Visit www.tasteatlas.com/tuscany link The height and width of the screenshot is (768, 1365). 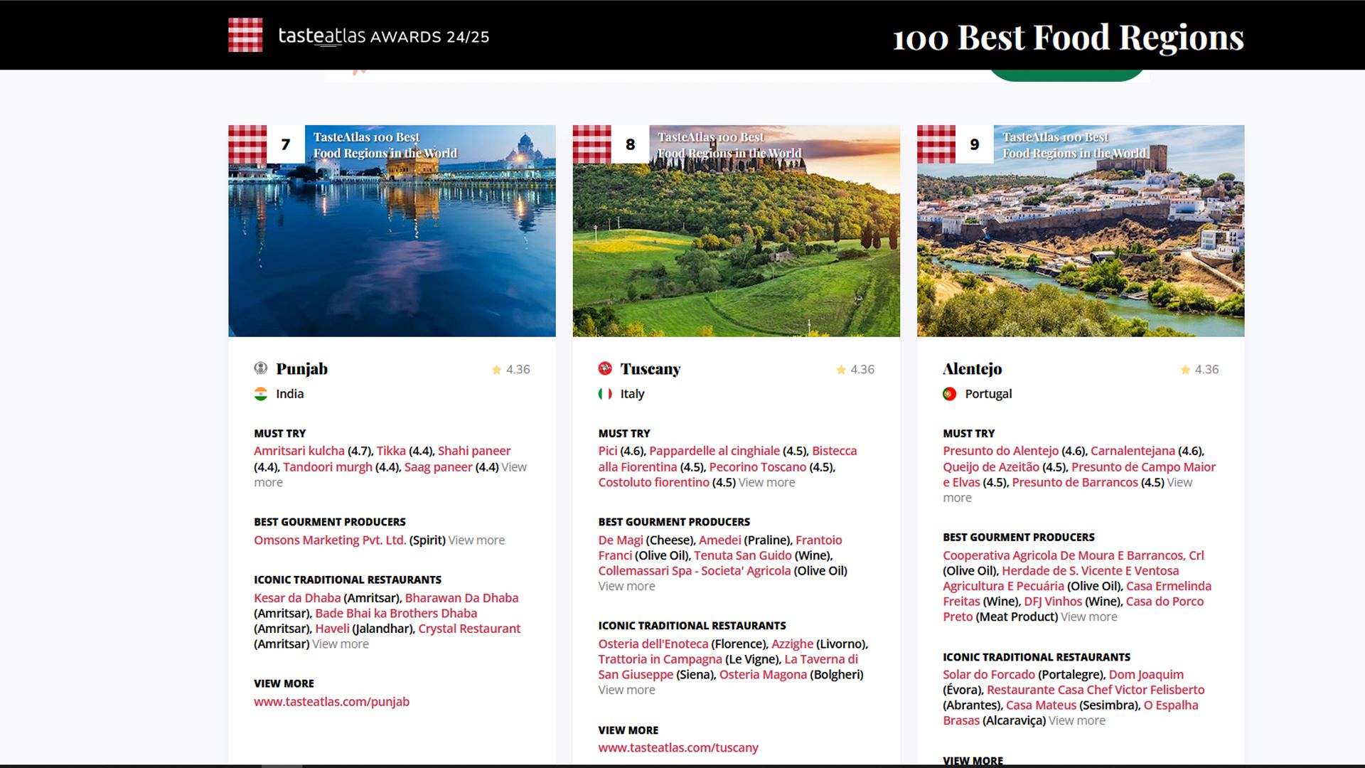pos(678,748)
